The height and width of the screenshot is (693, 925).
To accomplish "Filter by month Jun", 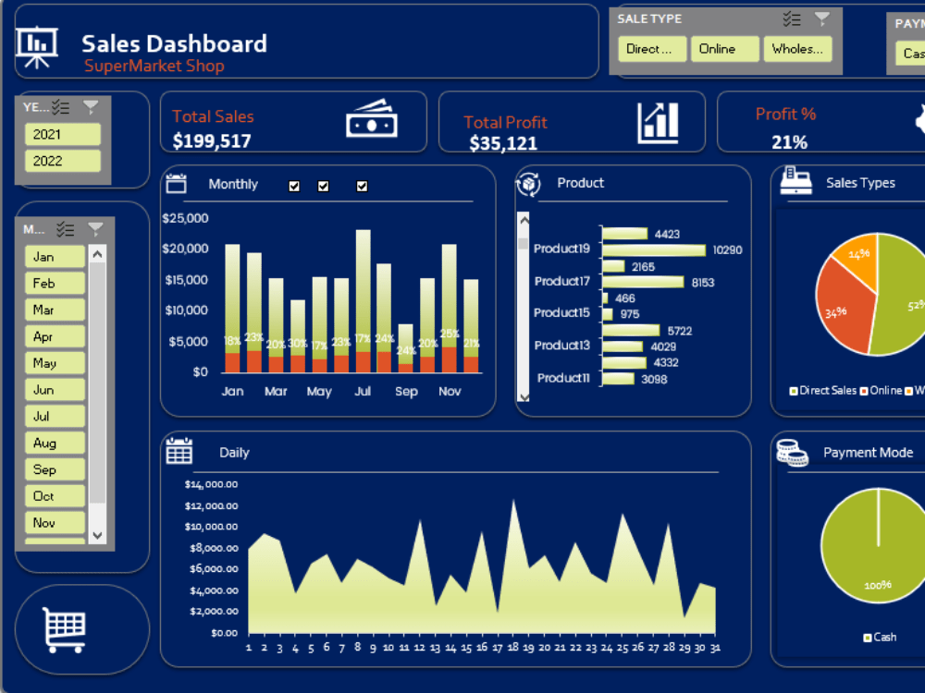I will click(x=55, y=390).
